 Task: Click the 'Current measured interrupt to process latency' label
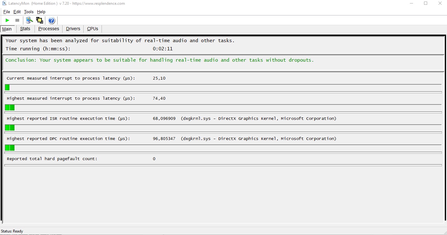point(71,78)
